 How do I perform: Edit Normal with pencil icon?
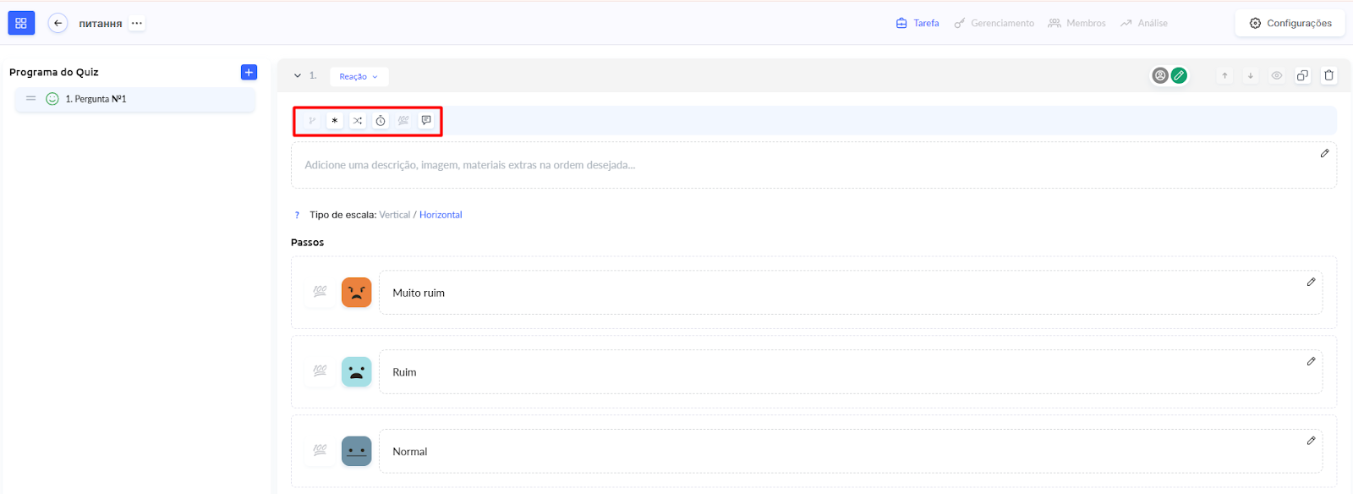coord(1311,441)
